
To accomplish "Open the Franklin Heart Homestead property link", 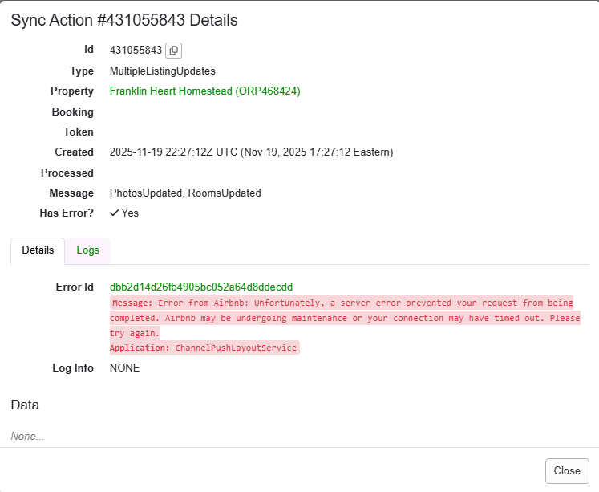I will pyautogui.click(x=204, y=91).
